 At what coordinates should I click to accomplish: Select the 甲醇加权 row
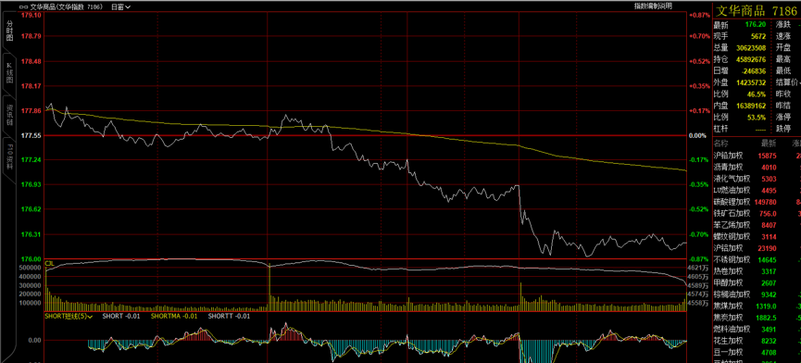[x=757, y=282]
